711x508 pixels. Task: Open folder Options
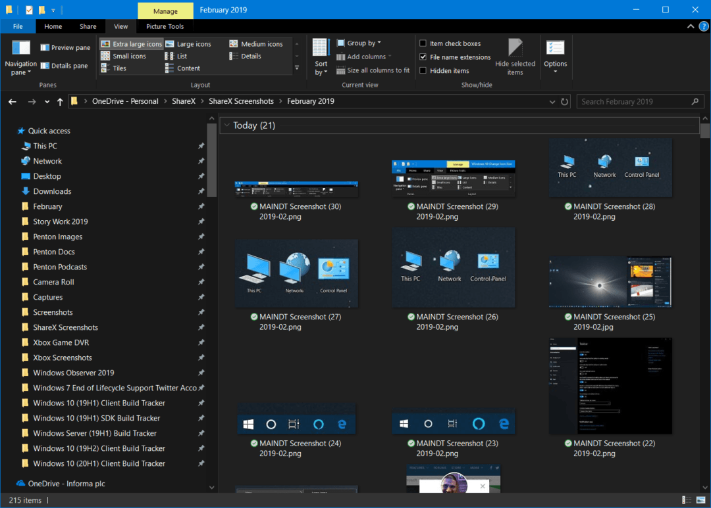pos(555,56)
